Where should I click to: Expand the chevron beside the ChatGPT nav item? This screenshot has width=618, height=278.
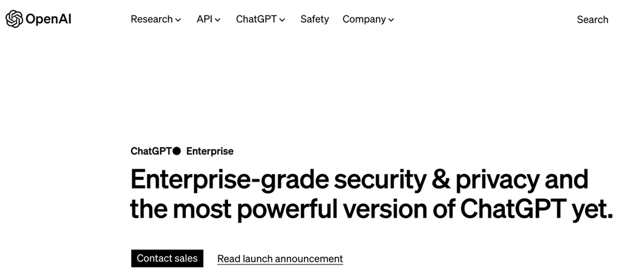[x=282, y=20]
